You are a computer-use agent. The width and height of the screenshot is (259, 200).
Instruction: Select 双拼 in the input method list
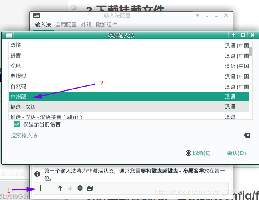(129, 45)
